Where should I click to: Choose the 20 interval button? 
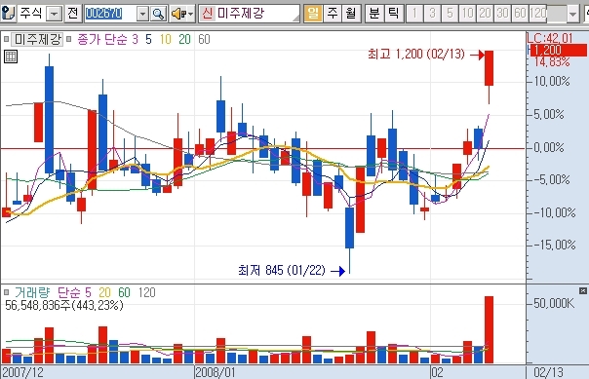(485, 14)
